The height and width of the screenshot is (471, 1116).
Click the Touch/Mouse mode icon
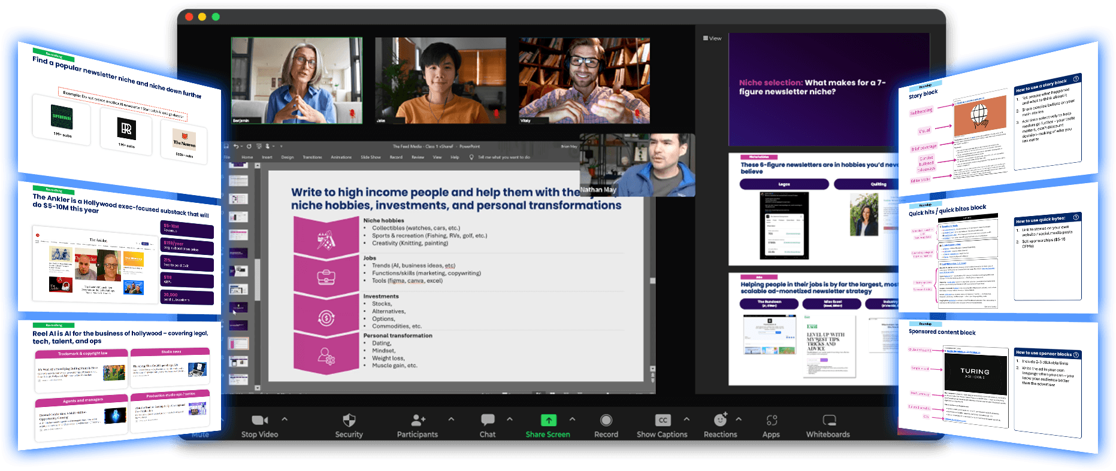click(x=268, y=146)
